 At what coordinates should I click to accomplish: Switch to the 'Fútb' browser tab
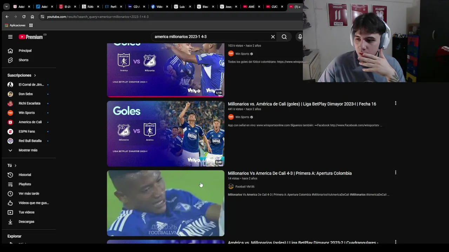tap(90, 7)
